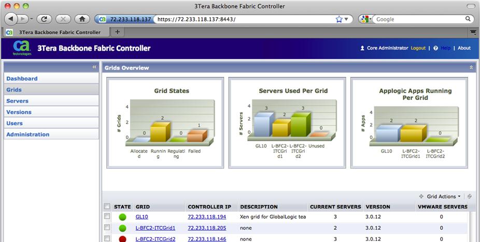
Task: Open the GL10 grid link
Action: coord(142,217)
